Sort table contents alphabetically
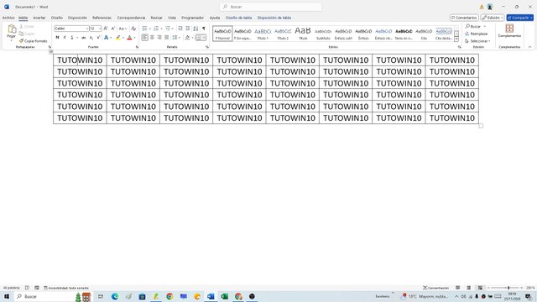The height and width of the screenshot is (302, 537). [196, 29]
